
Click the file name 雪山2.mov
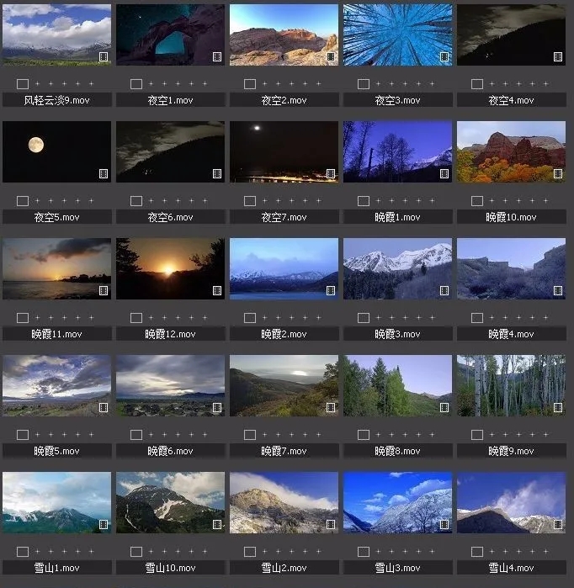tap(284, 568)
